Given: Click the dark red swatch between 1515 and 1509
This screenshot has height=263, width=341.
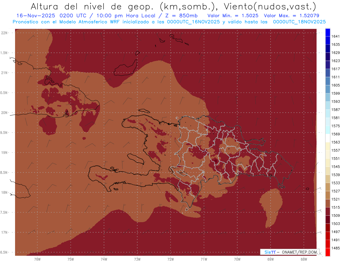Looking at the screenshot, I should [327, 211].
